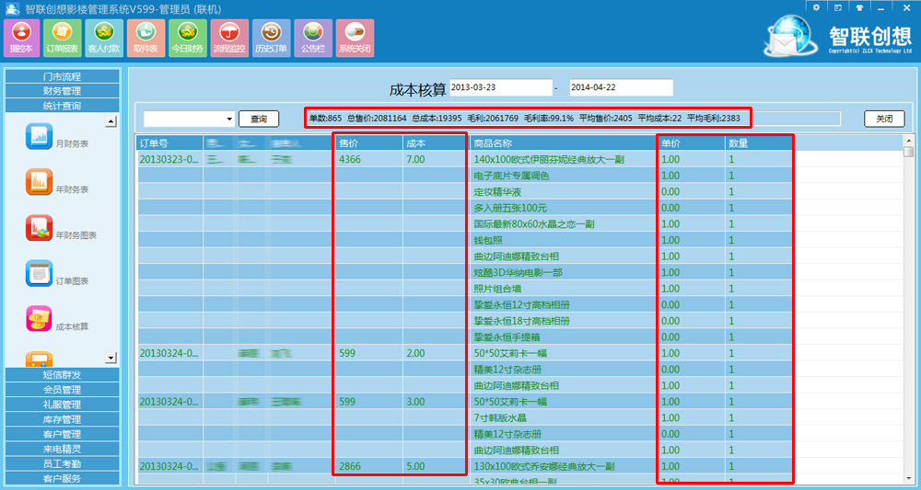Open the 历史订单 toolbar icon

tap(271, 38)
